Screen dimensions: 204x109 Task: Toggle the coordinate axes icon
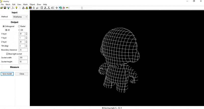pyautogui.click(x=13, y=8)
